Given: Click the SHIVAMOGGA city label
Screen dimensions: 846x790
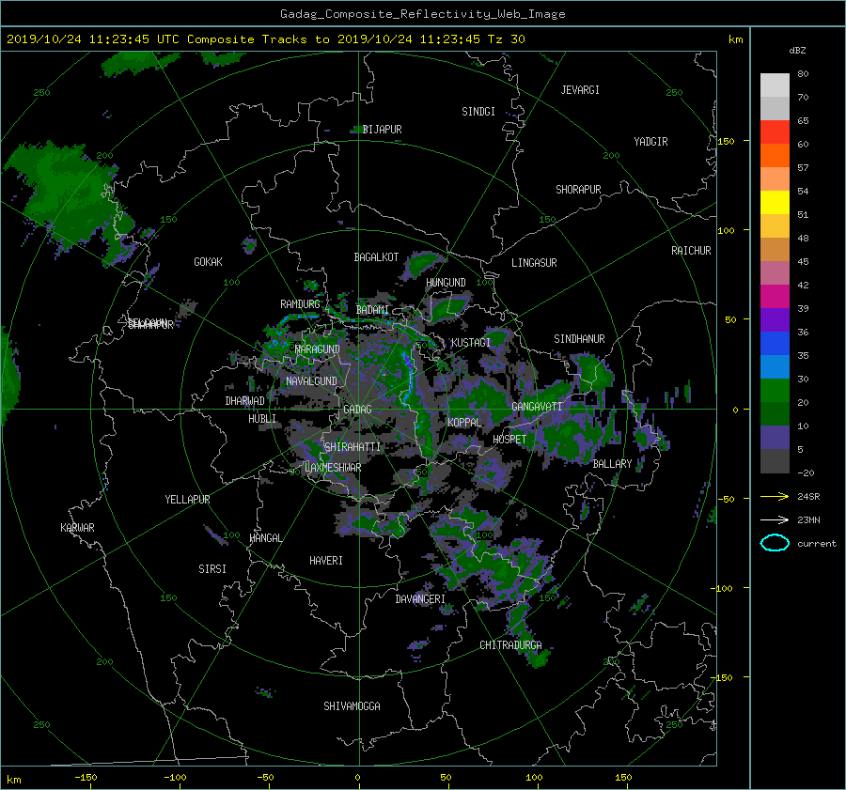Looking at the screenshot, I should [x=352, y=706].
